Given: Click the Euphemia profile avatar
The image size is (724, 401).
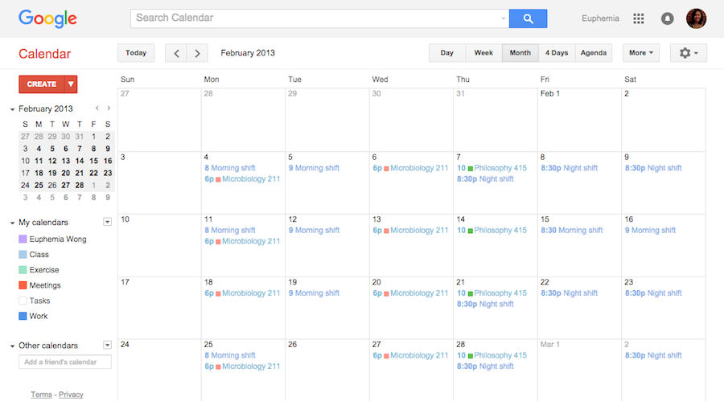Looking at the screenshot, I should 696,18.
